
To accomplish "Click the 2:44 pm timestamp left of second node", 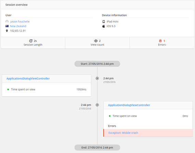I will click(x=86, y=105).
